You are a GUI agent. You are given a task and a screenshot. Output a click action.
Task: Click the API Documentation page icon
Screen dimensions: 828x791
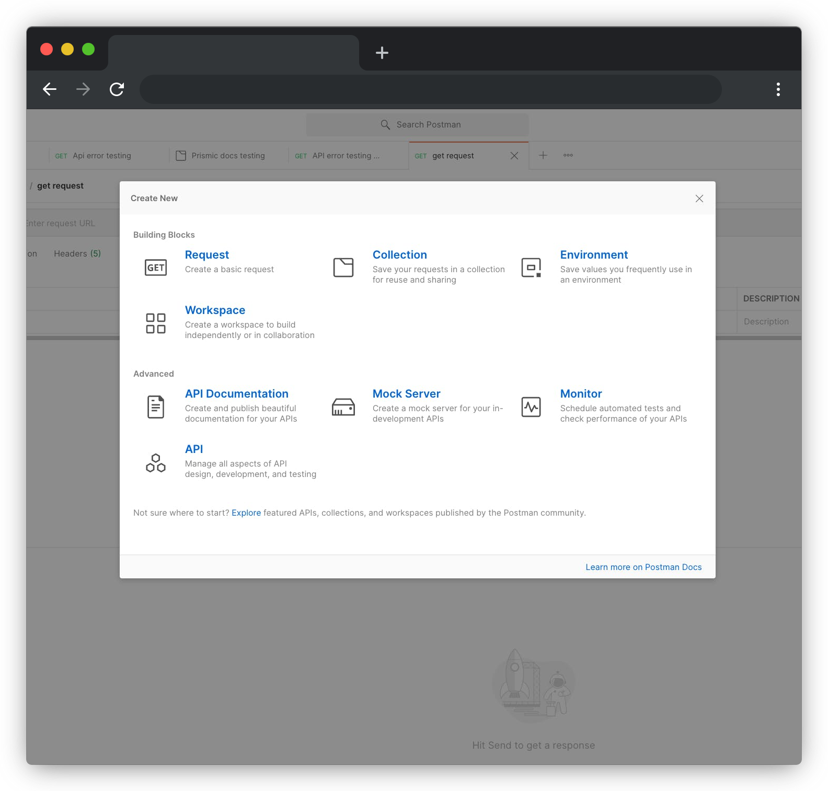[156, 406]
